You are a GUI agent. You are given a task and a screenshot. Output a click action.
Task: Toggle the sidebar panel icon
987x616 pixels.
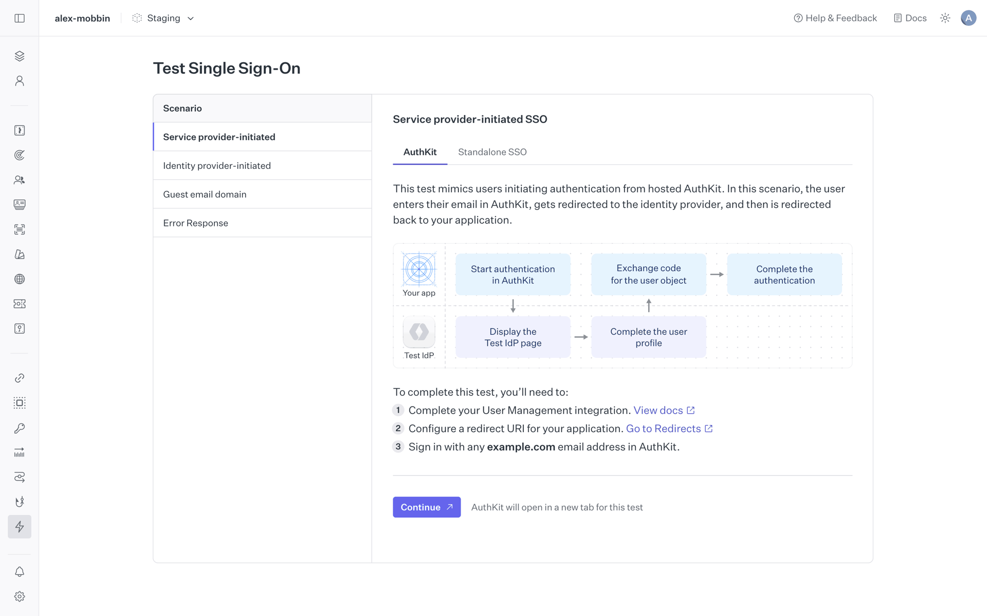20,18
